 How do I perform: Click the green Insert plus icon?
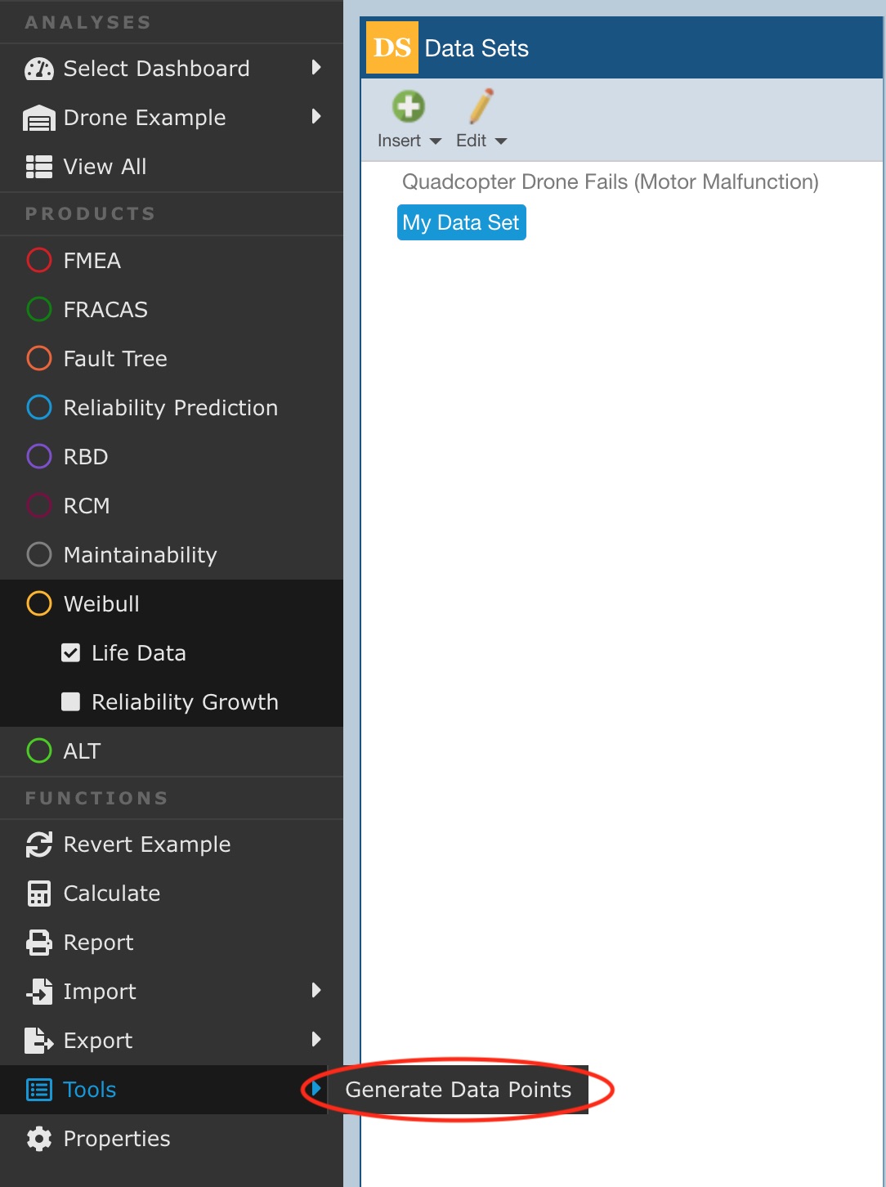pos(408,107)
